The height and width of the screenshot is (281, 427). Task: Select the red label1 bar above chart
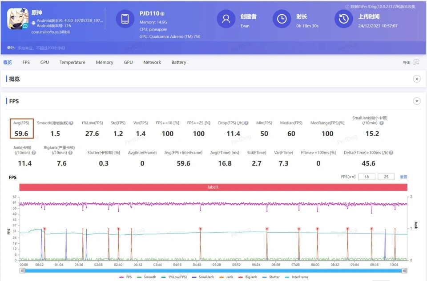point(213,187)
